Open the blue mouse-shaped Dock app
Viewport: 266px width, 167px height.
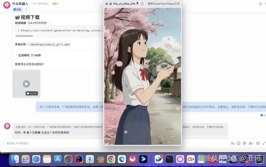[x=90, y=159]
